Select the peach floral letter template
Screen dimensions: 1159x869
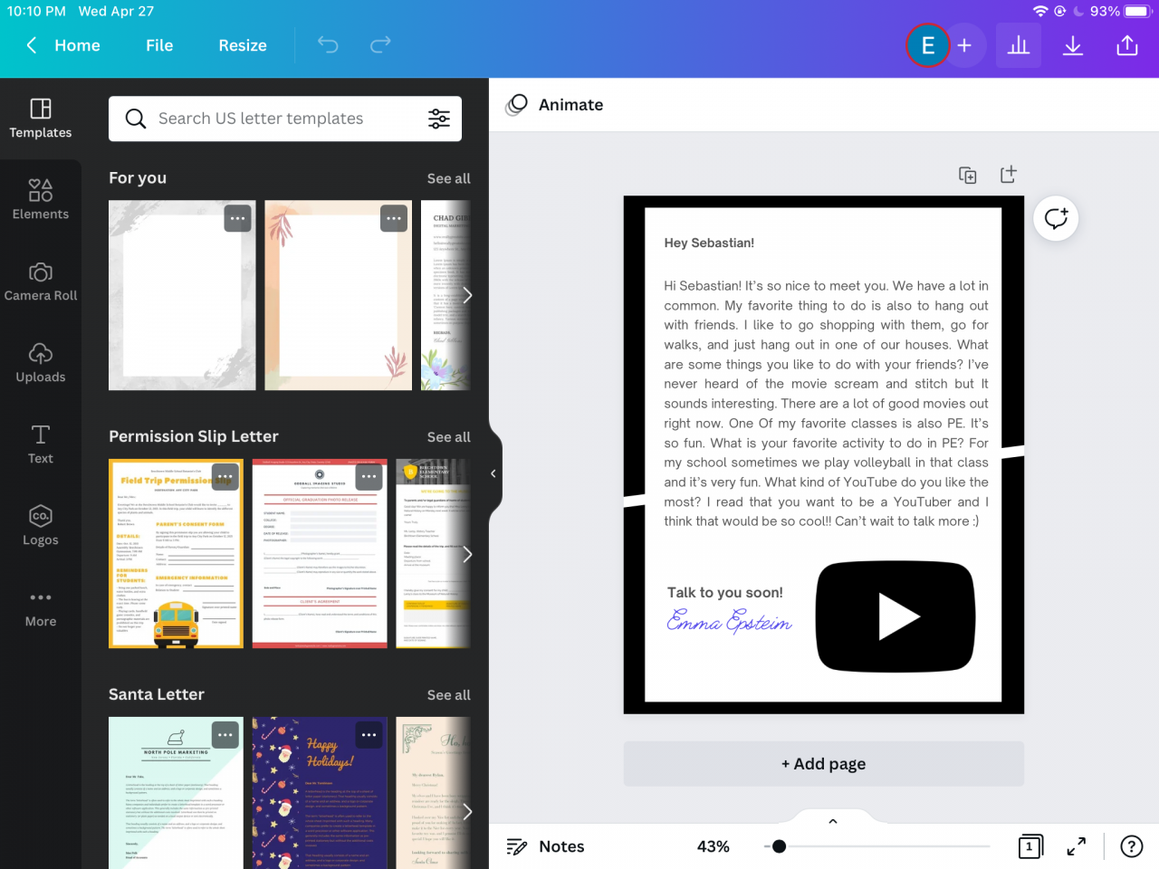[x=339, y=295]
